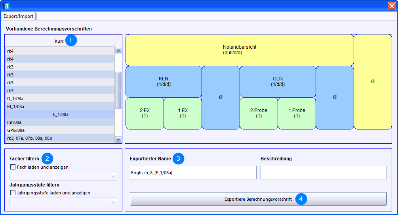Click the Beschreibung input field

coord(324,173)
